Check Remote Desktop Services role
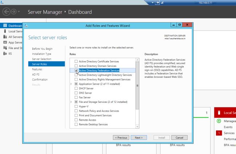The image size is (236, 154). (76, 124)
